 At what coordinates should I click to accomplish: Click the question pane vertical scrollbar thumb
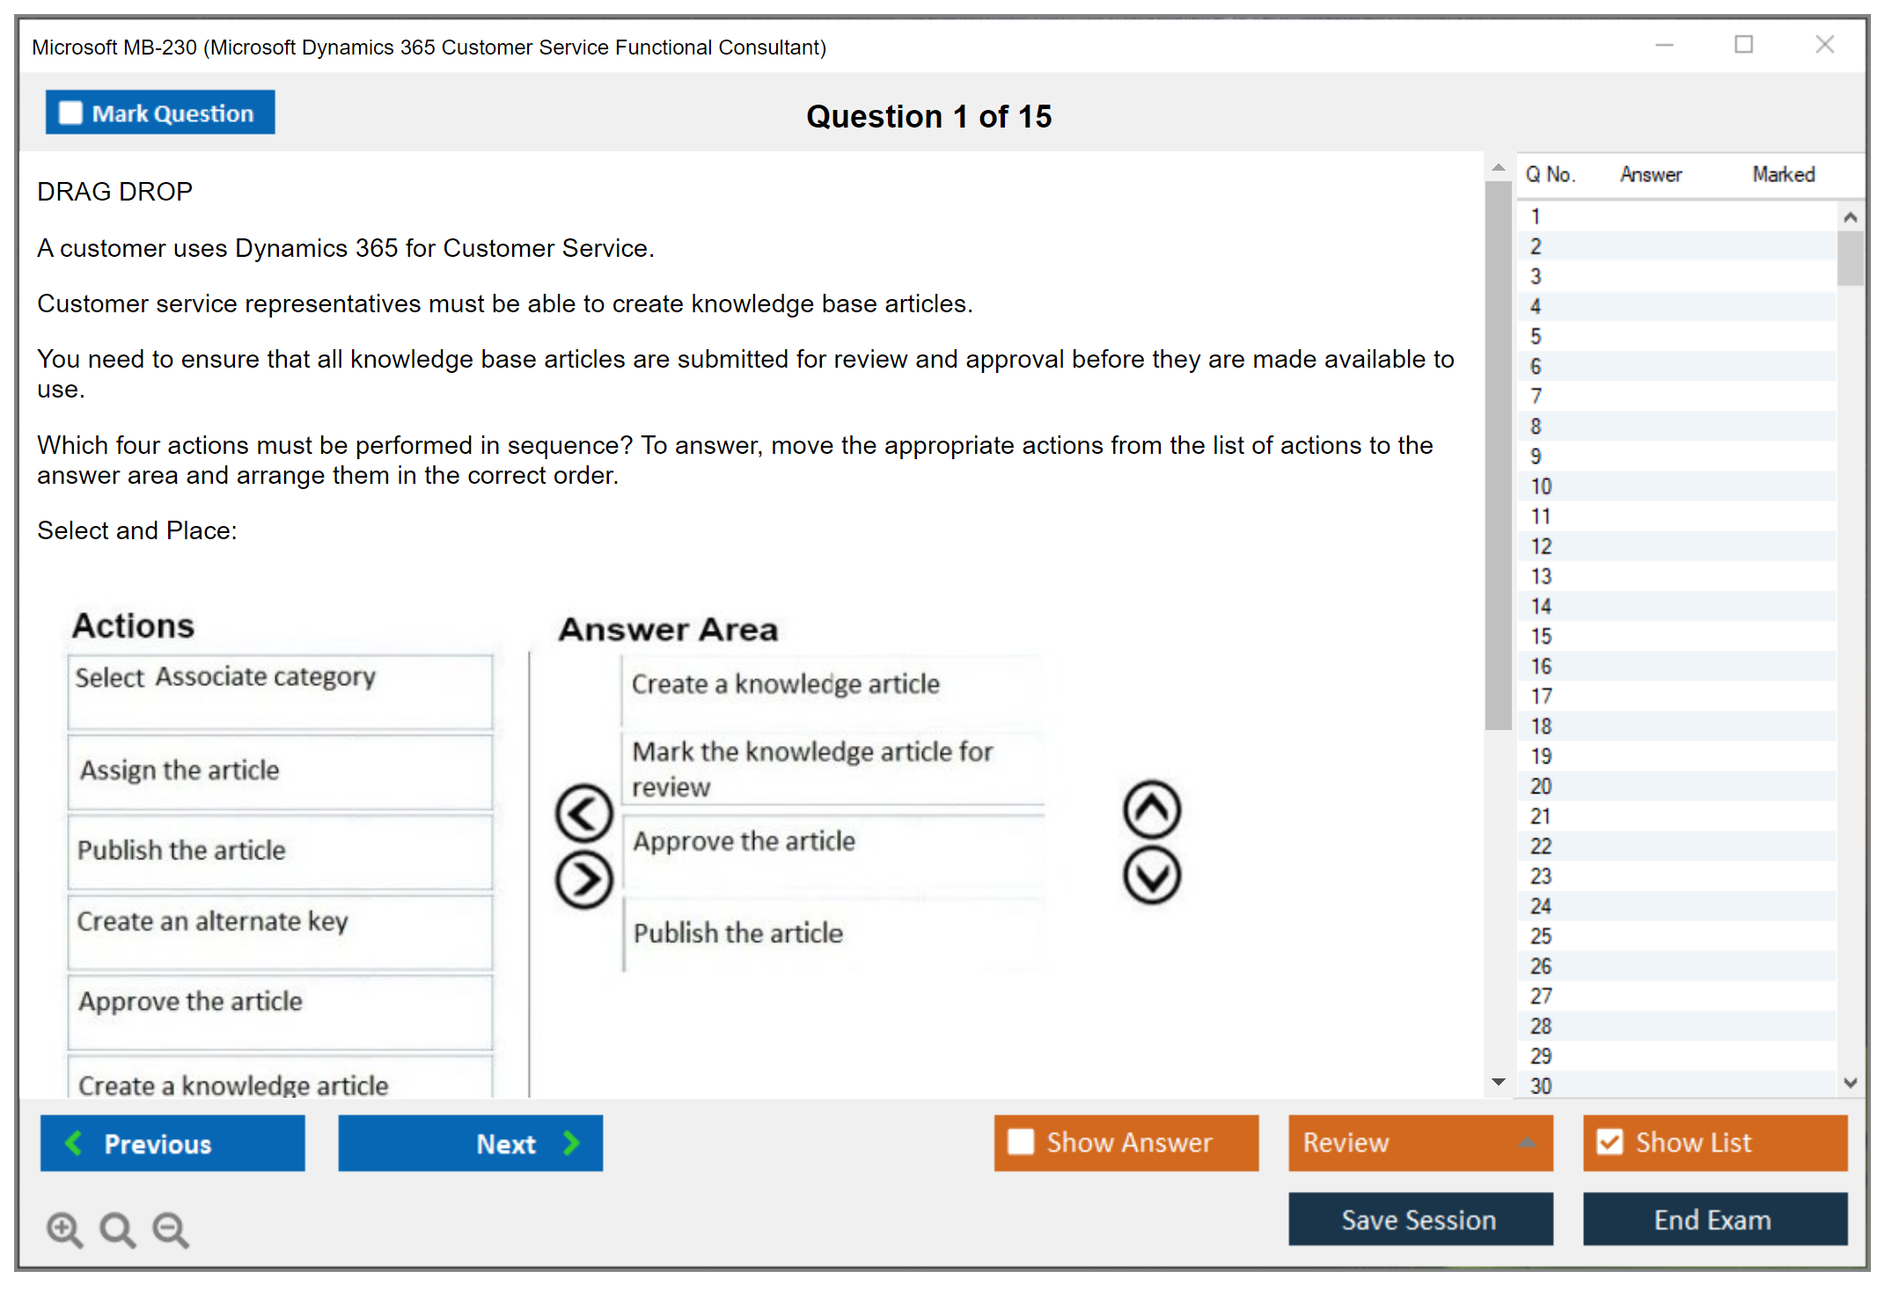pyautogui.click(x=1498, y=455)
